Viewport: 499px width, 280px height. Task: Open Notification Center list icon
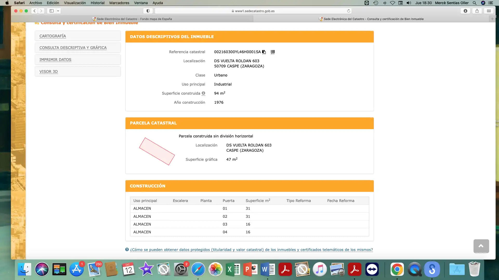(x=491, y=3)
